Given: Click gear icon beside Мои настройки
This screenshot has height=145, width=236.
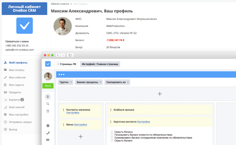Looking at the screenshot, I should pyautogui.click(x=5, y=114).
